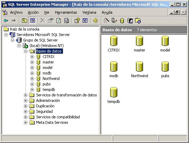Expand the model database tree node
The image size is (189, 143).
tap(32, 68)
